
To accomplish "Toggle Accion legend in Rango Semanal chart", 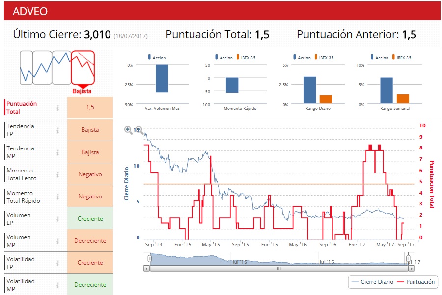I will pos(380,57).
